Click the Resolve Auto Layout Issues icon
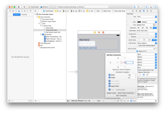Image resolution: width=165 pixels, height=113 pixels. pos(124,101)
